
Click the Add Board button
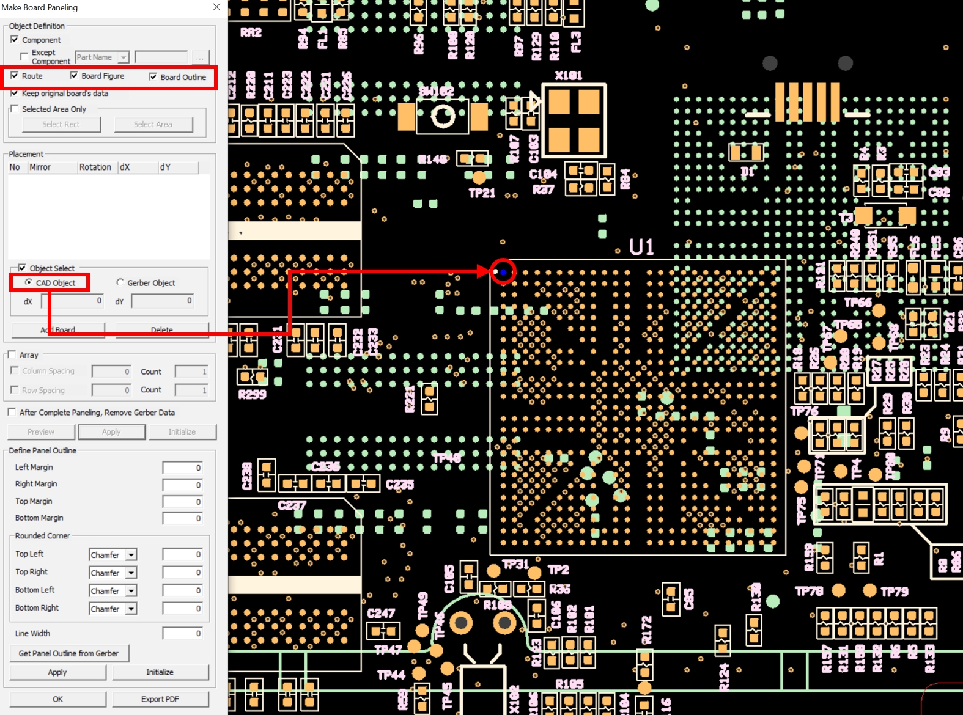(57, 330)
